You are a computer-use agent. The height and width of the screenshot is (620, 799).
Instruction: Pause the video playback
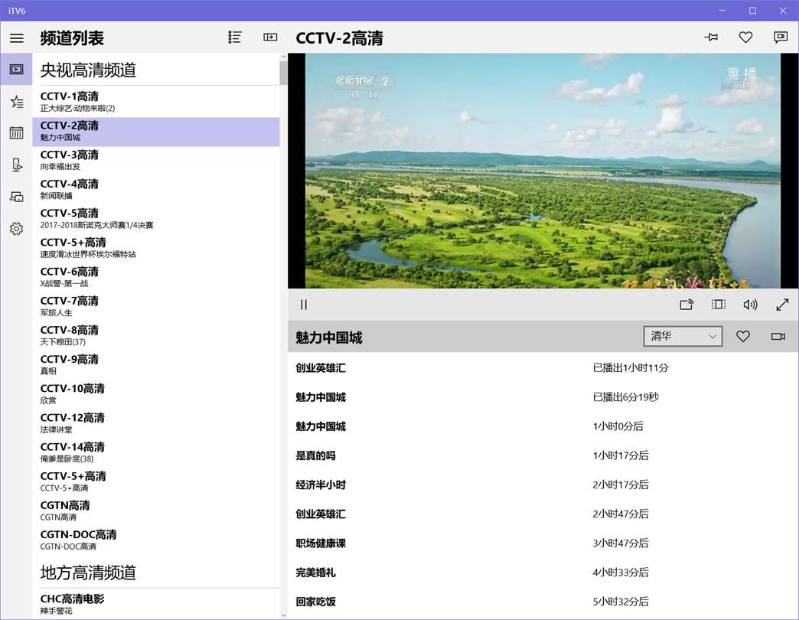304,305
